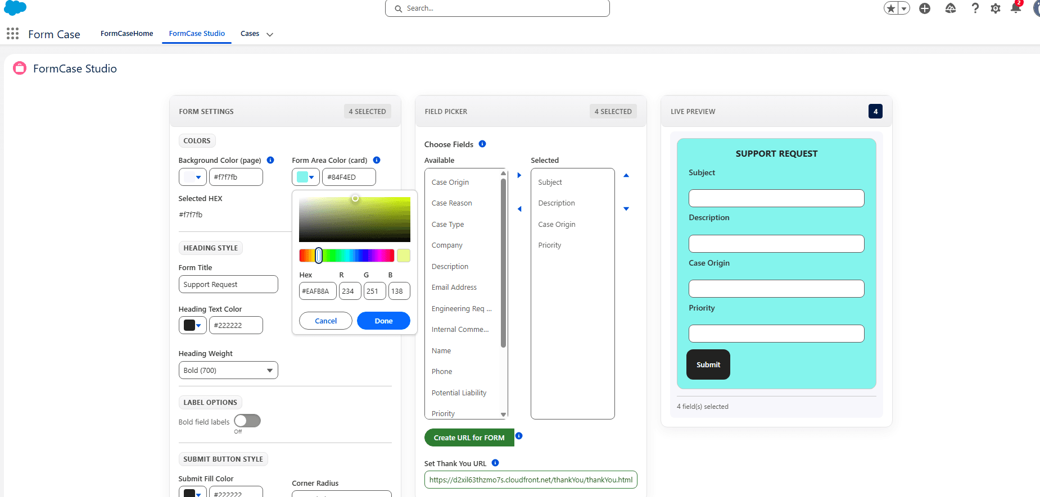This screenshot has width=1040, height=497.
Task: Open the Heading Weight Bold (700) dropdown
Action: pyautogui.click(x=228, y=370)
